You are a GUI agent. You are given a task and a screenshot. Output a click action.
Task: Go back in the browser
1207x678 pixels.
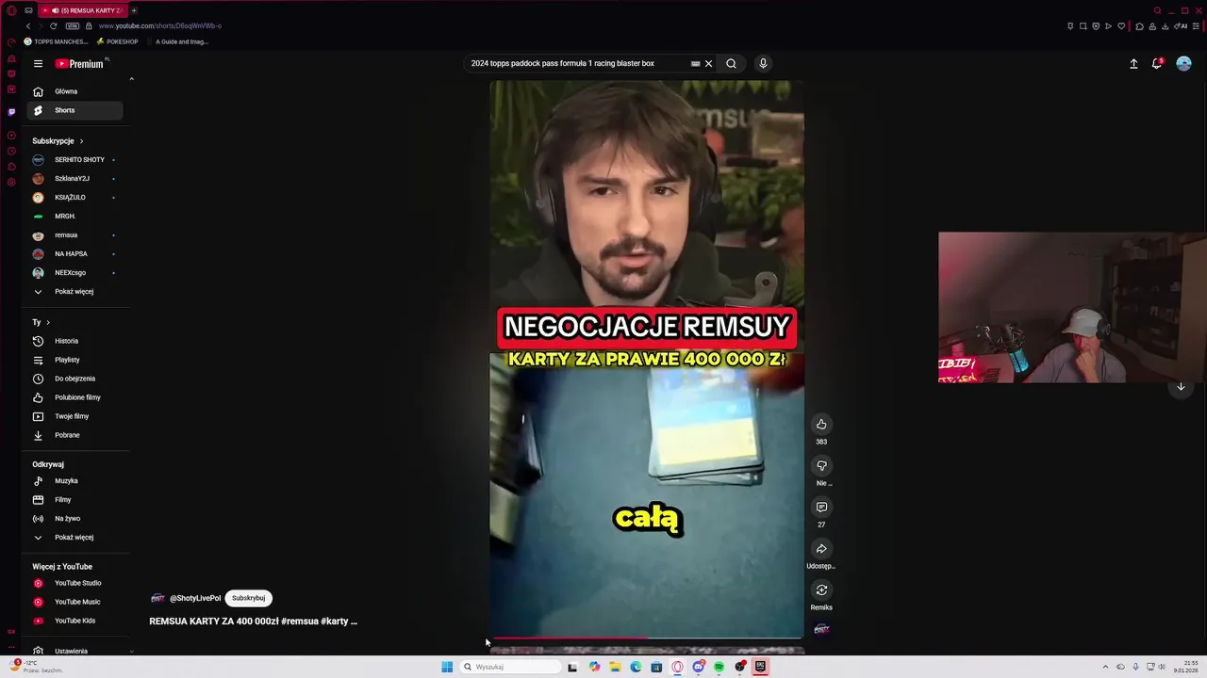[x=28, y=26]
